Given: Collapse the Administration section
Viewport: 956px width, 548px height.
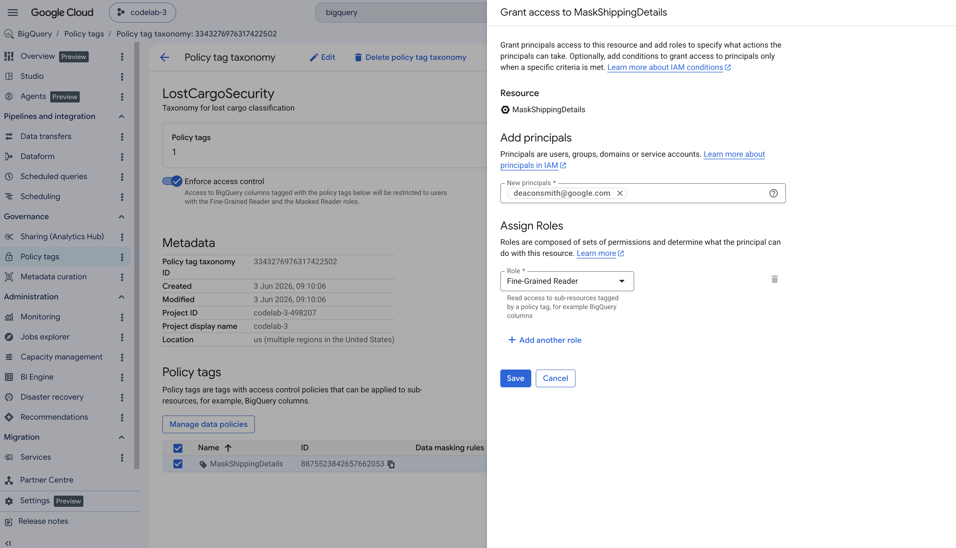Looking at the screenshot, I should [x=121, y=297].
